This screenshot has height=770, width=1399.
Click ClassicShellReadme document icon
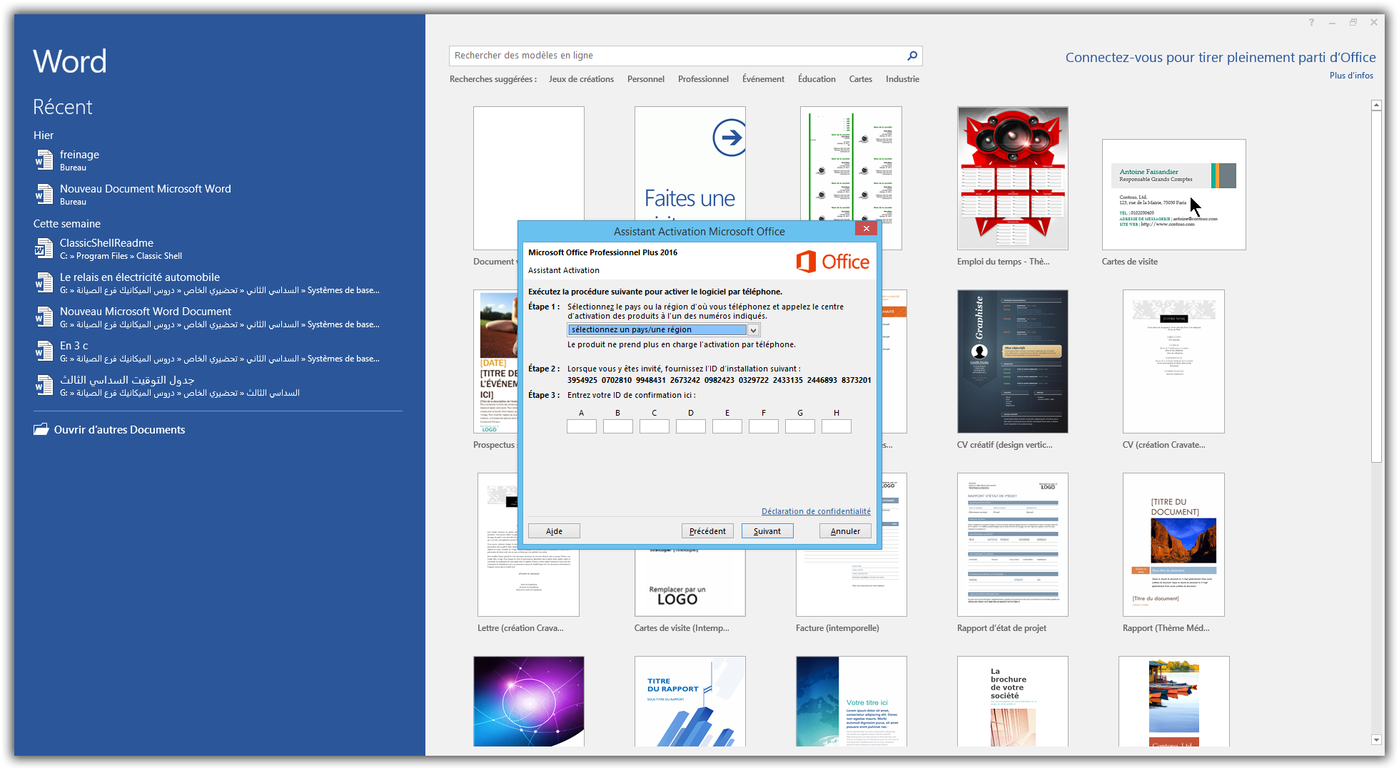click(44, 248)
